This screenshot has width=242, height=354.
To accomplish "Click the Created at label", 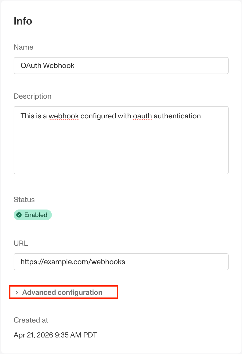I will [x=31, y=320].
